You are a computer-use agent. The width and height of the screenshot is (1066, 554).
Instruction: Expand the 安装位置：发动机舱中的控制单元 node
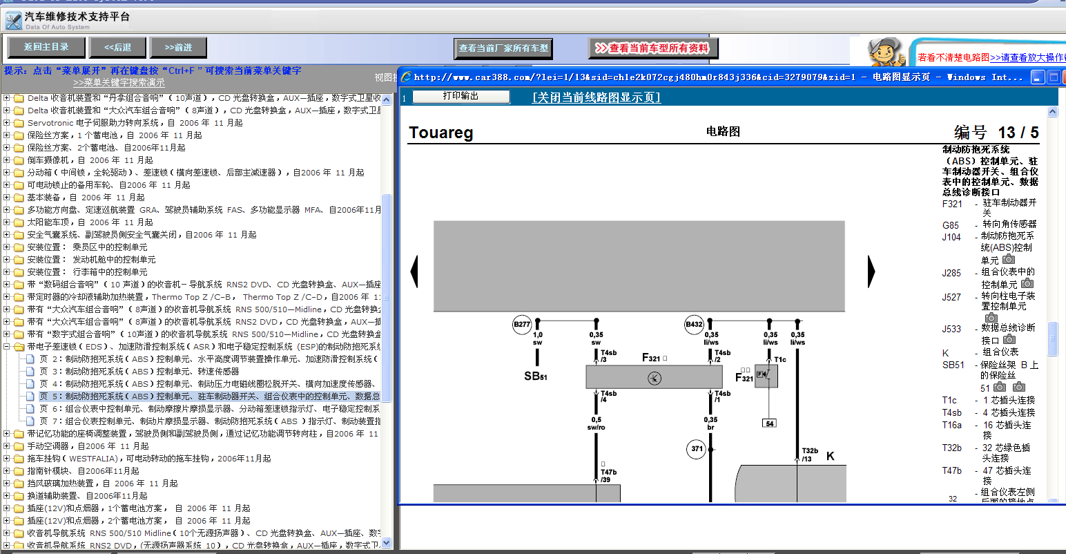6,260
